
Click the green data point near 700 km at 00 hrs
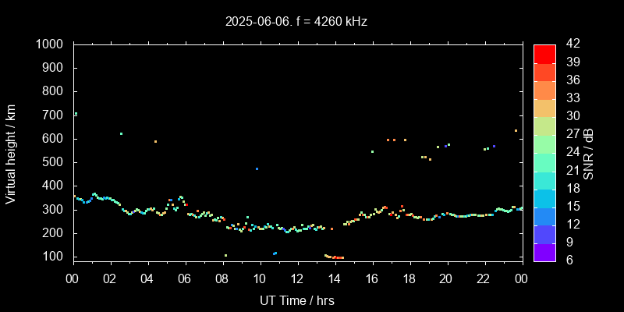(76, 114)
